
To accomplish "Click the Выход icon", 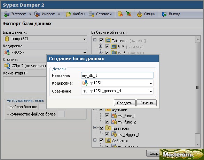I will click(x=164, y=14).
